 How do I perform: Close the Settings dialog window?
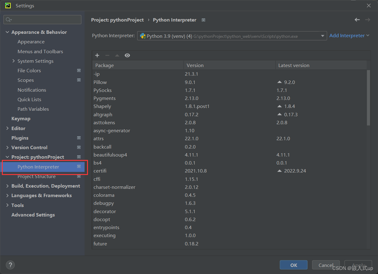coord(369,6)
